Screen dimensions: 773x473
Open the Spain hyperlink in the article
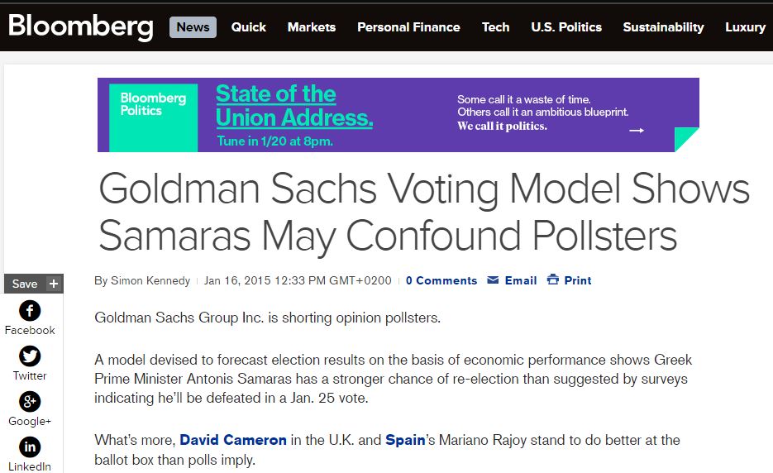click(405, 440)
